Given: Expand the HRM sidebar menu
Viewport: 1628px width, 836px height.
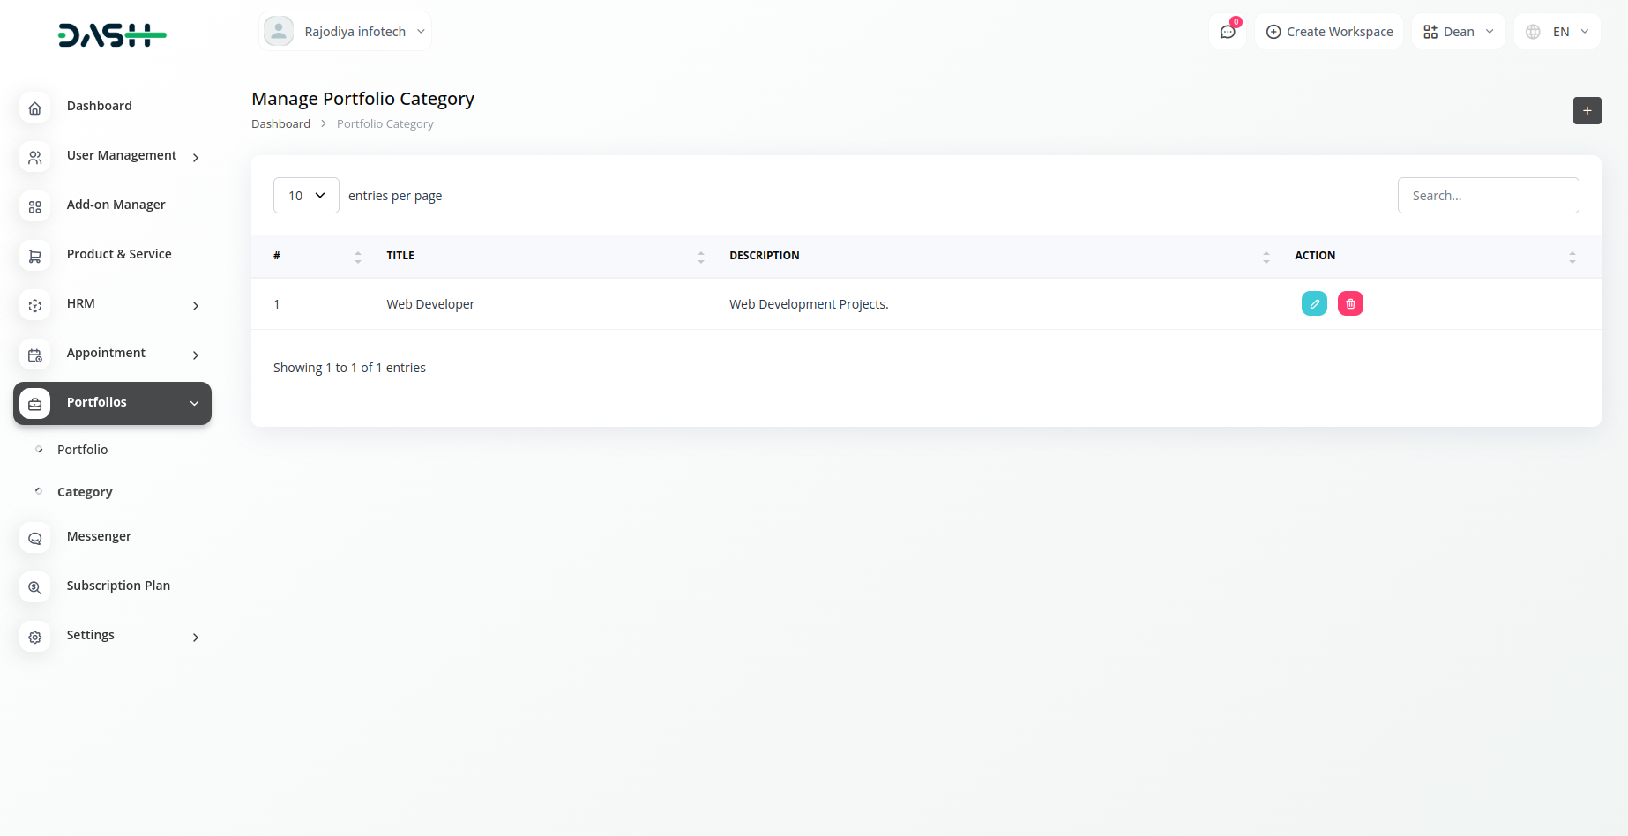Looking at the screenshot, I should pyautogui.click(x=112, y=304).
